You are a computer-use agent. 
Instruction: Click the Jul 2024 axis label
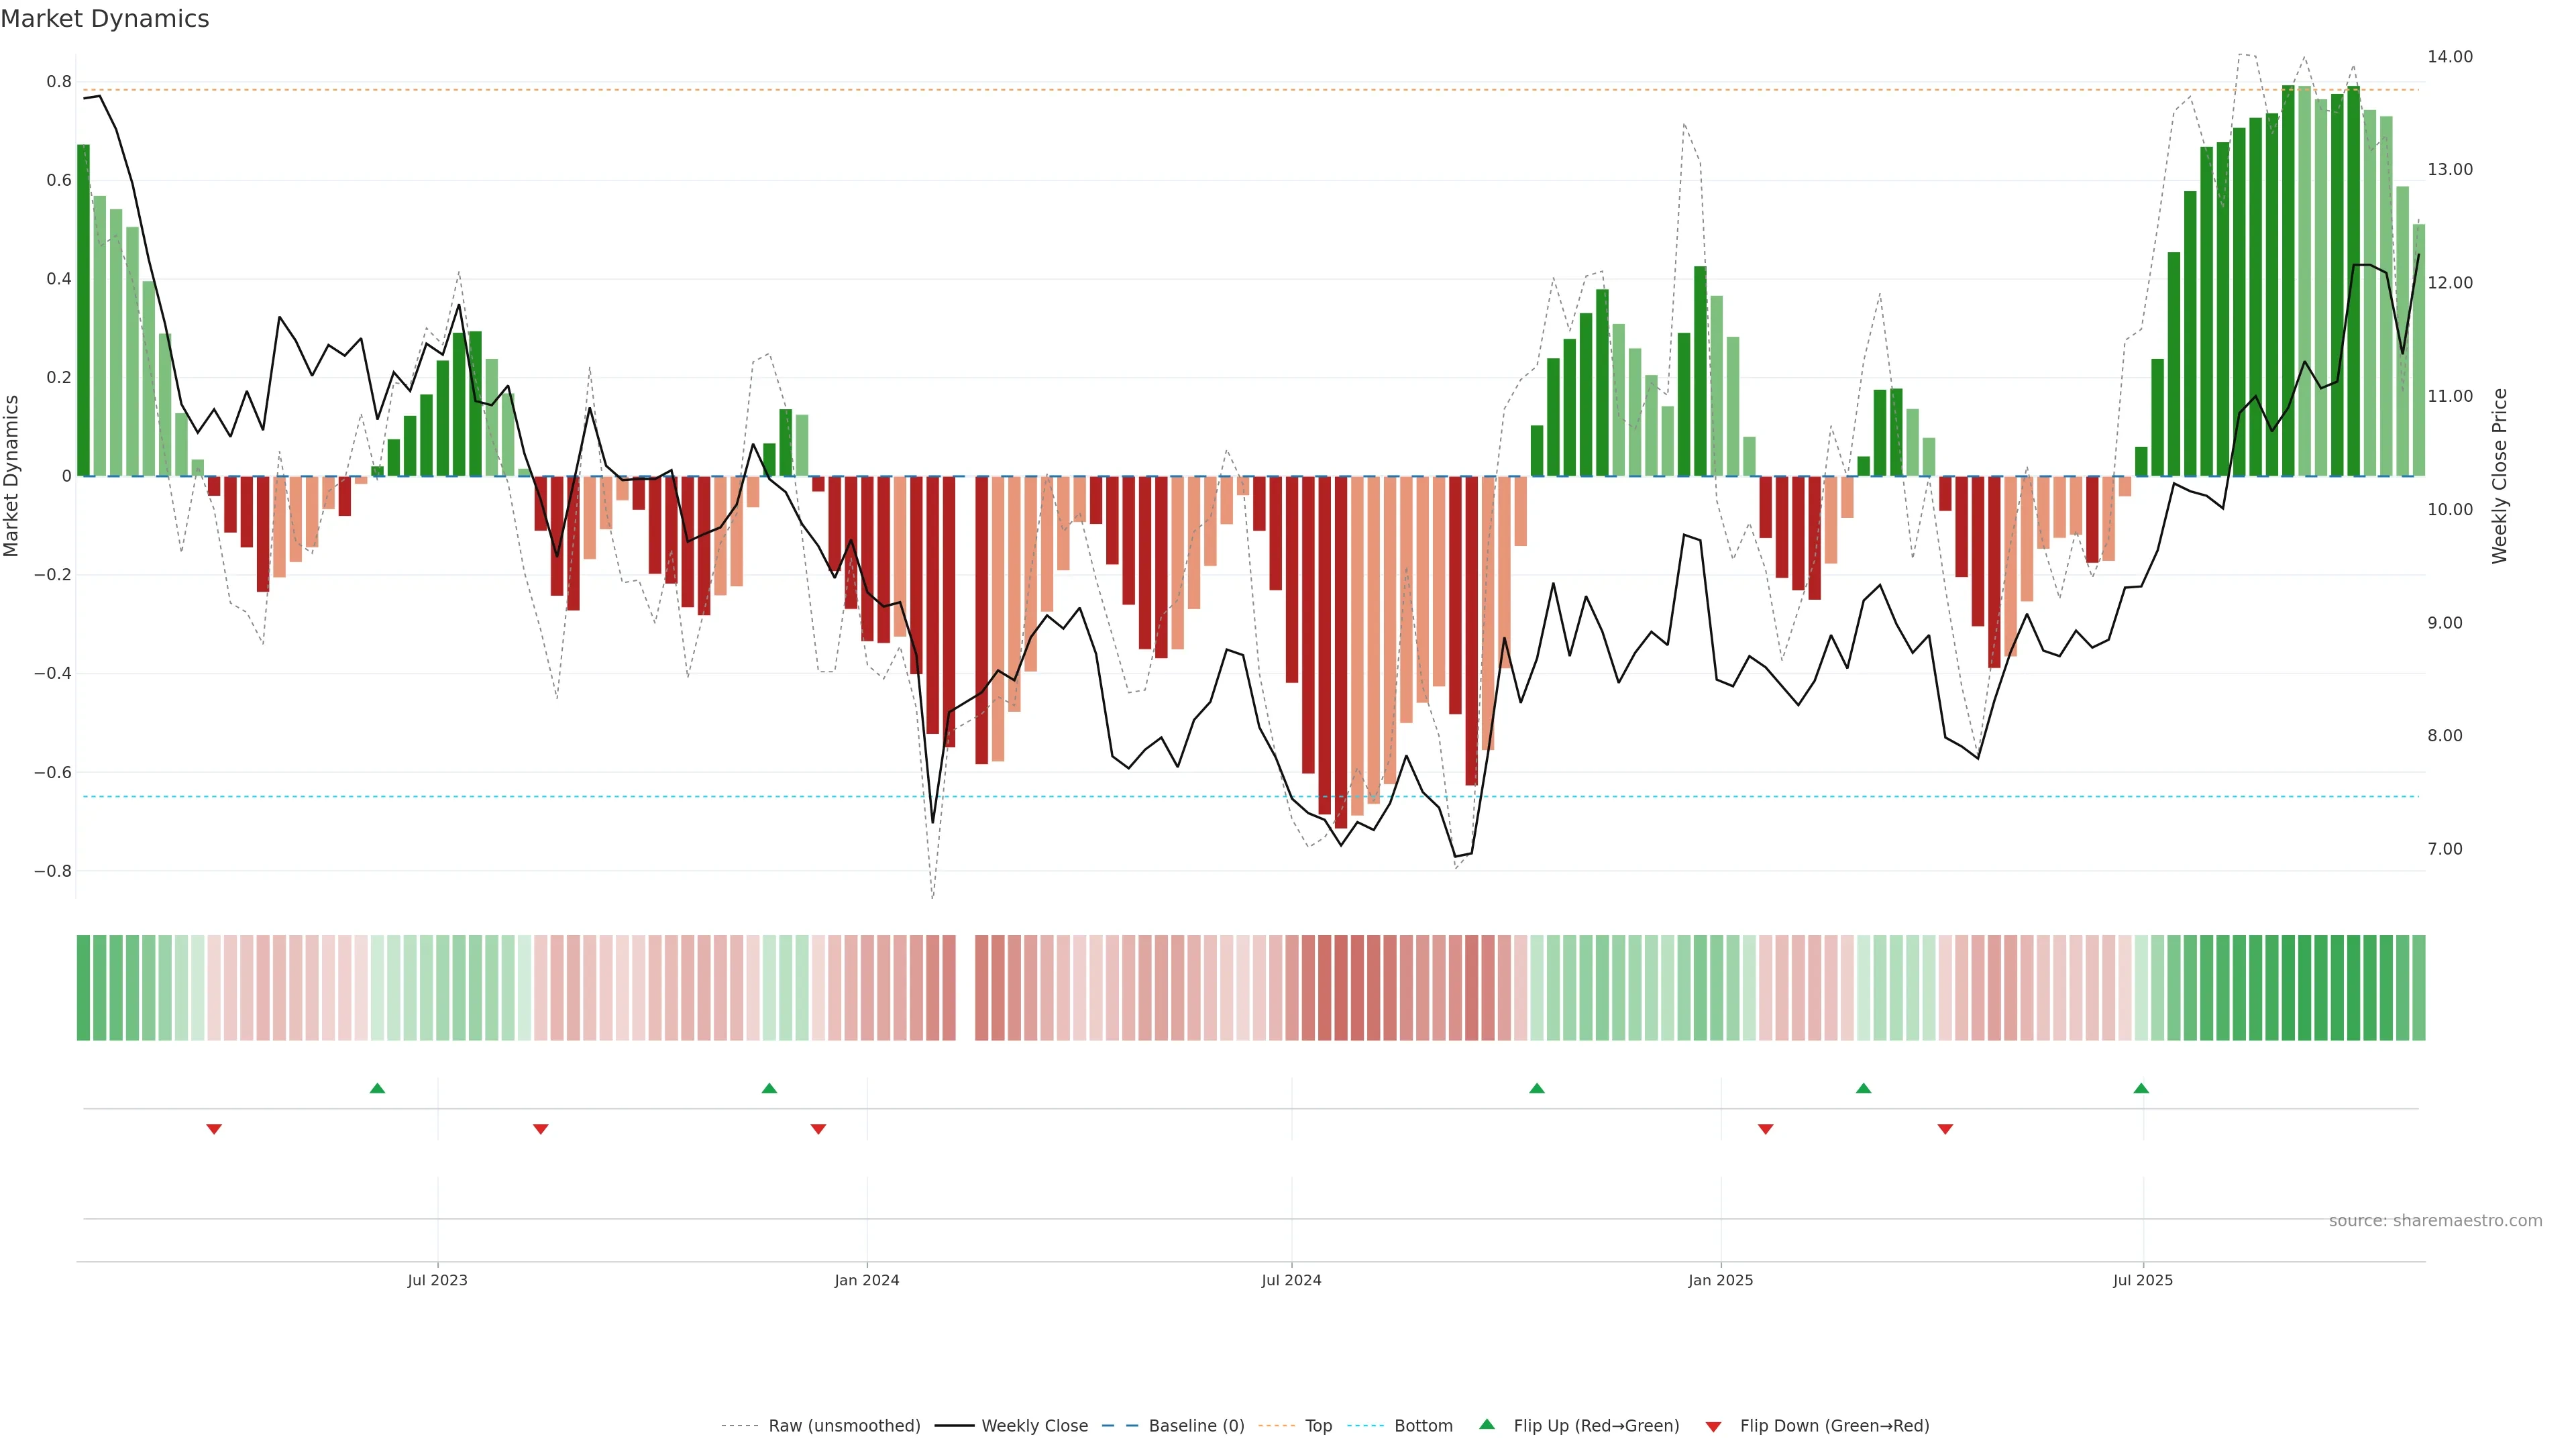coord(1291,1280)
